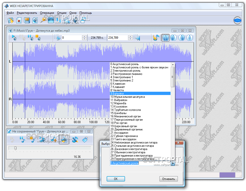Viewport: 246px width, 191px height.
Task: Select 6 Клавесин
Action: (140, 84)
